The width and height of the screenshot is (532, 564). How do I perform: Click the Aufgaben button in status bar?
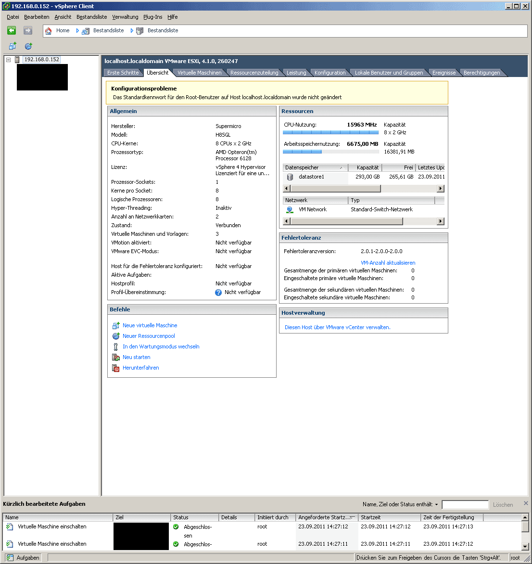[x=23, y=558]
